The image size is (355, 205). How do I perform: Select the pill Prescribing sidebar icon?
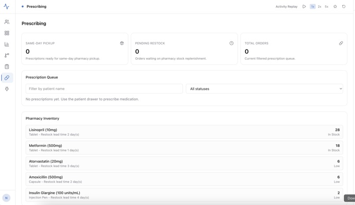pyautogui.click(x=7, y=78)
